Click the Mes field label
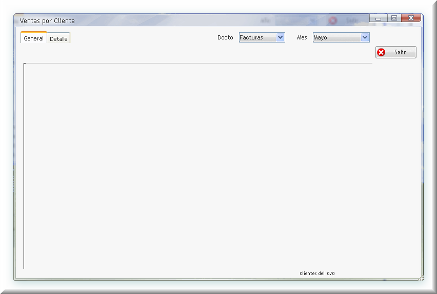437x294 pixels. tap(302, 37)
